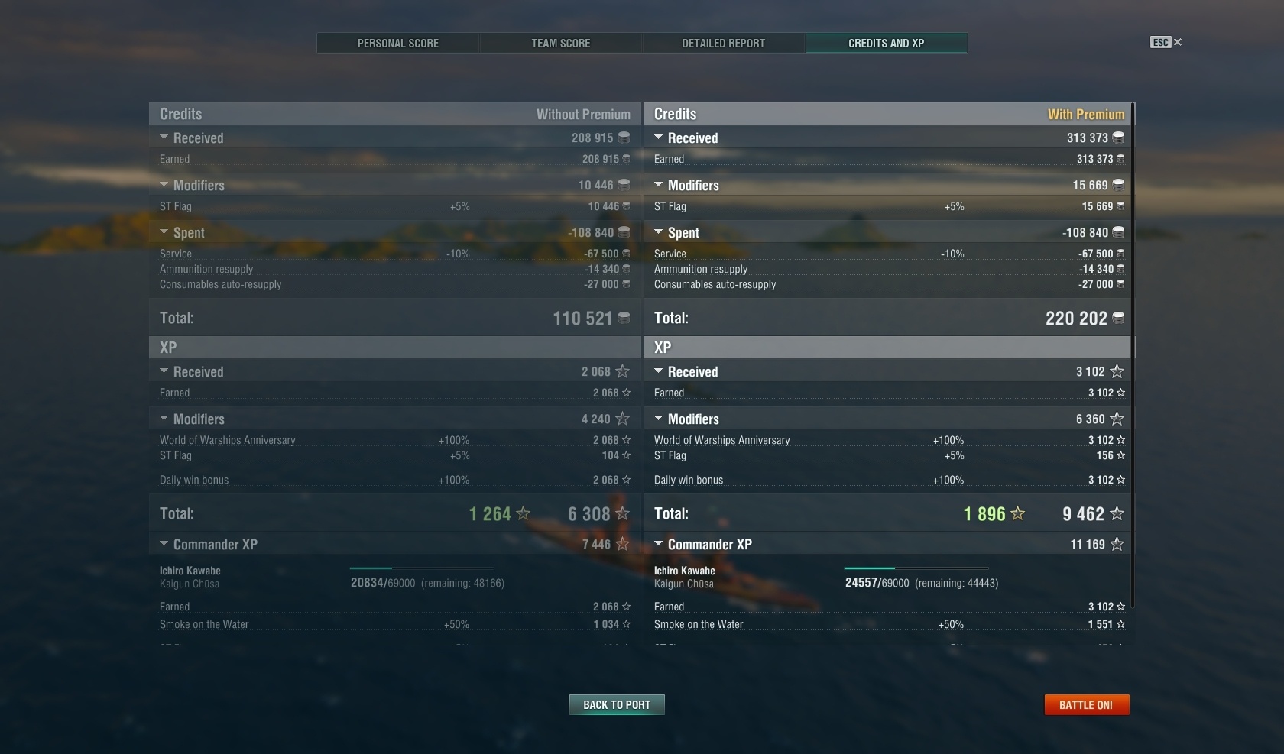Open the Detailed Report tab
The height and width of the screenshot is (754, 1284).
tap(724, 44)
